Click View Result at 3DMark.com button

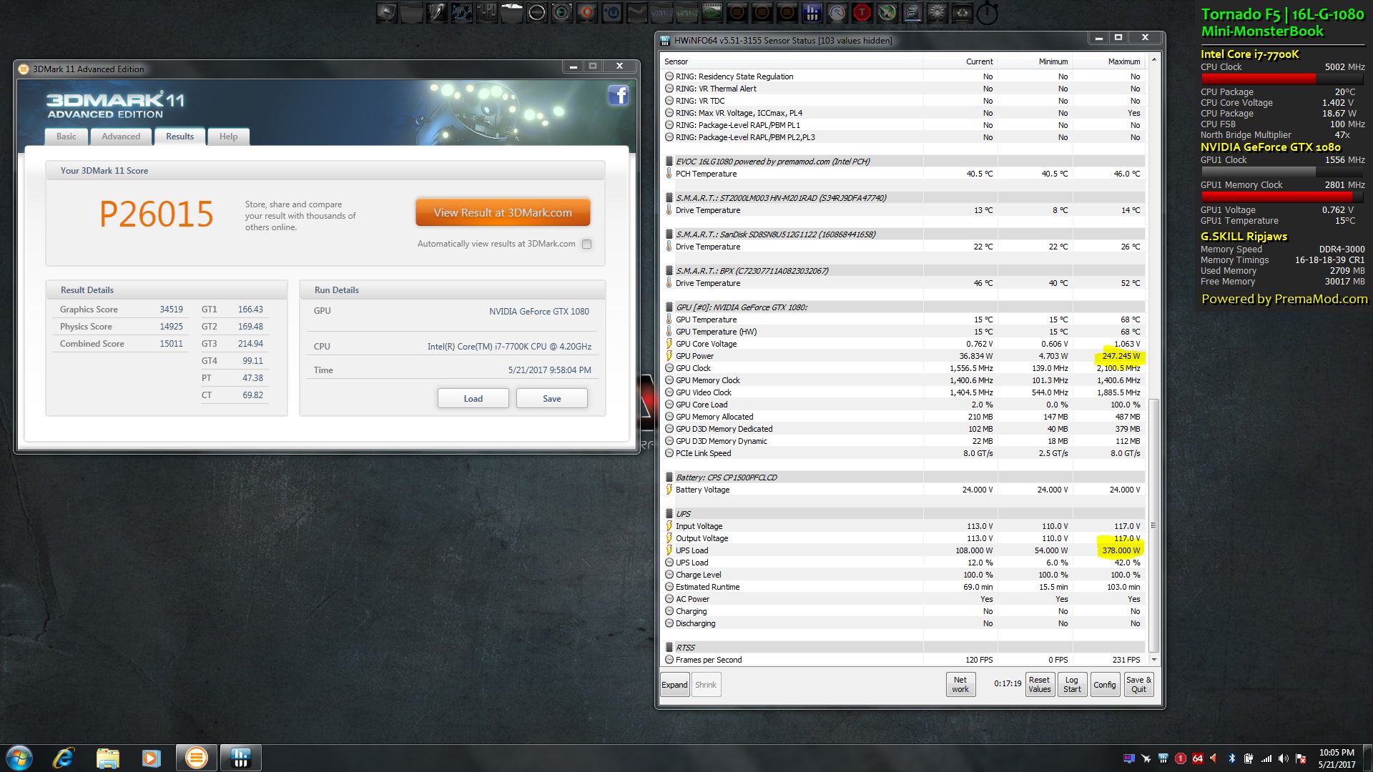[503, 212]
